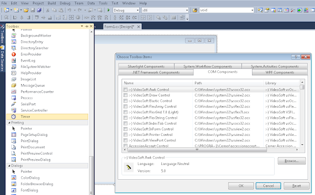Open the Toolbox hammer-and-wrench toolbar icon
315x195 pixels.
(293, 10)
